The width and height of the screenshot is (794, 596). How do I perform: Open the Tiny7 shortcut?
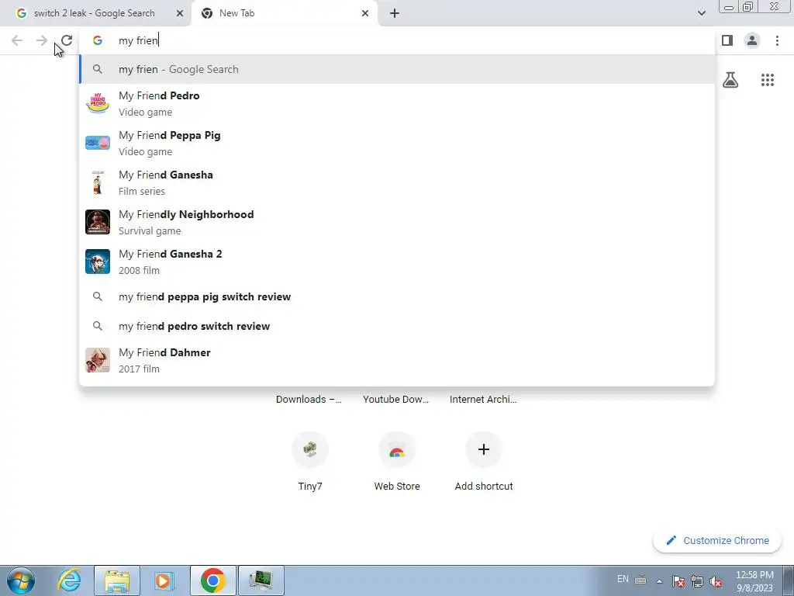click(x=310, y=460)
